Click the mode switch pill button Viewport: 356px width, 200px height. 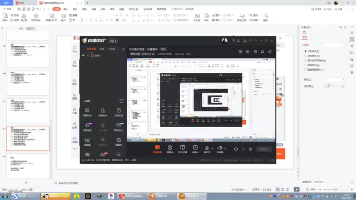coord(113,40)
